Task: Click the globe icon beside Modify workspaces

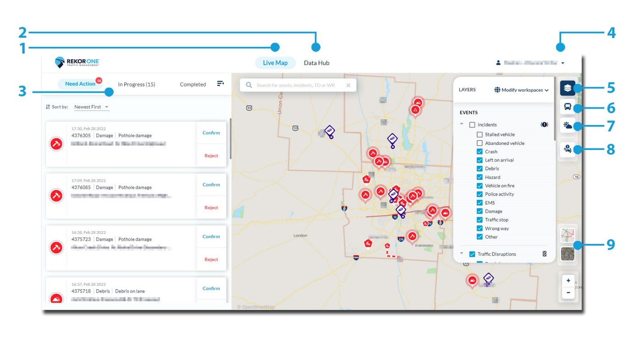Action: coord(496,90)
